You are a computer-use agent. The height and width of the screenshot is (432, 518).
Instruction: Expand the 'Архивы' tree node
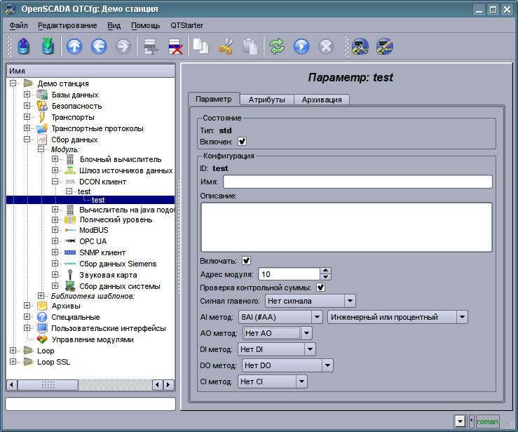[x=27, y=306]
